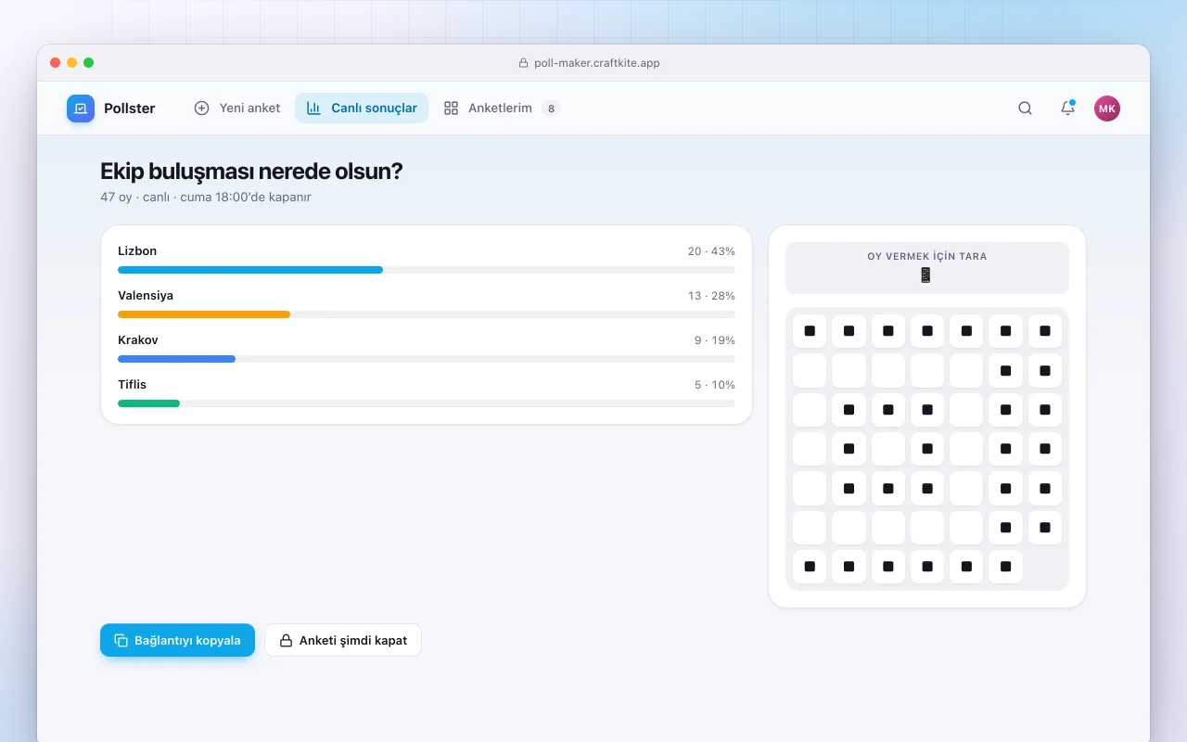This screenshot has width=1187, height=742.
Task: Open the MK profile avatar
Action: pyautogui.click(x=1107, y=109)
